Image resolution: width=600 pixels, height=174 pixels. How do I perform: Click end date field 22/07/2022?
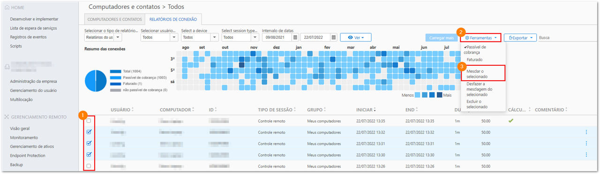click(x=315, y=37)
